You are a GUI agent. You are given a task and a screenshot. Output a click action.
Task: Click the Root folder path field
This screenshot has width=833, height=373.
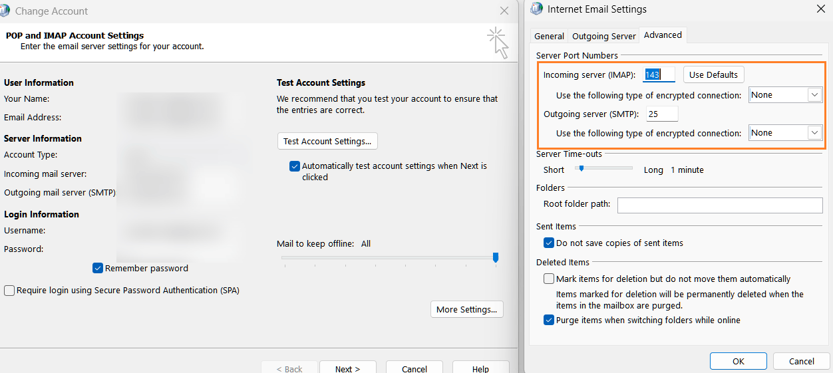(x=720, y=205)
